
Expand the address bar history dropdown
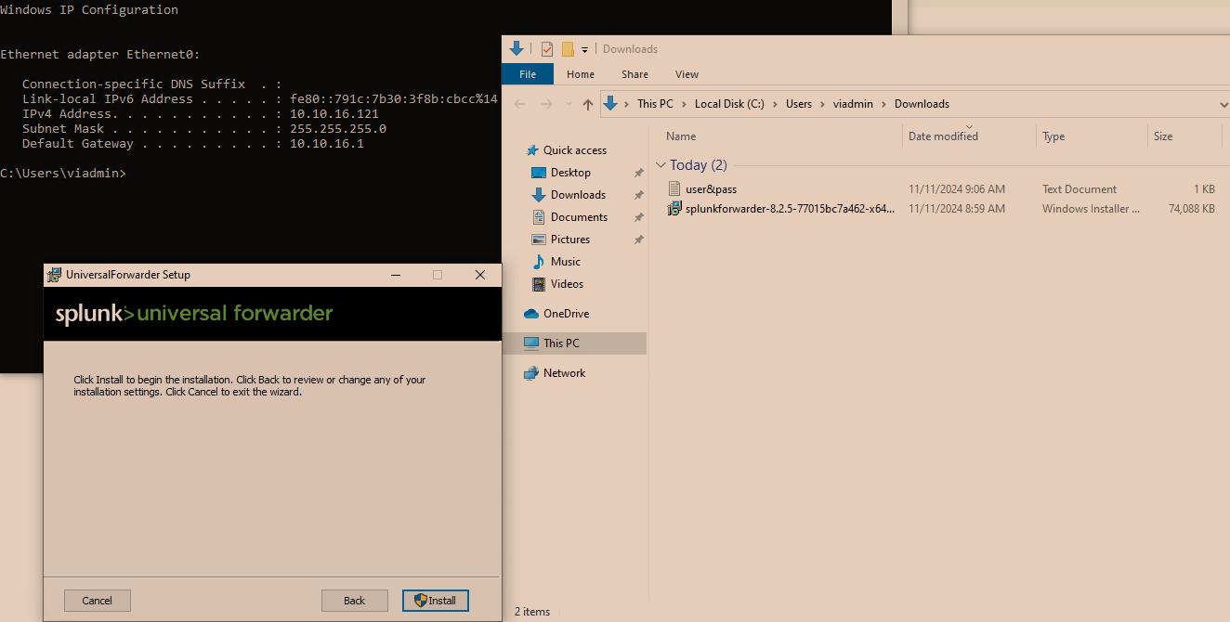(x=1223, y=105)
